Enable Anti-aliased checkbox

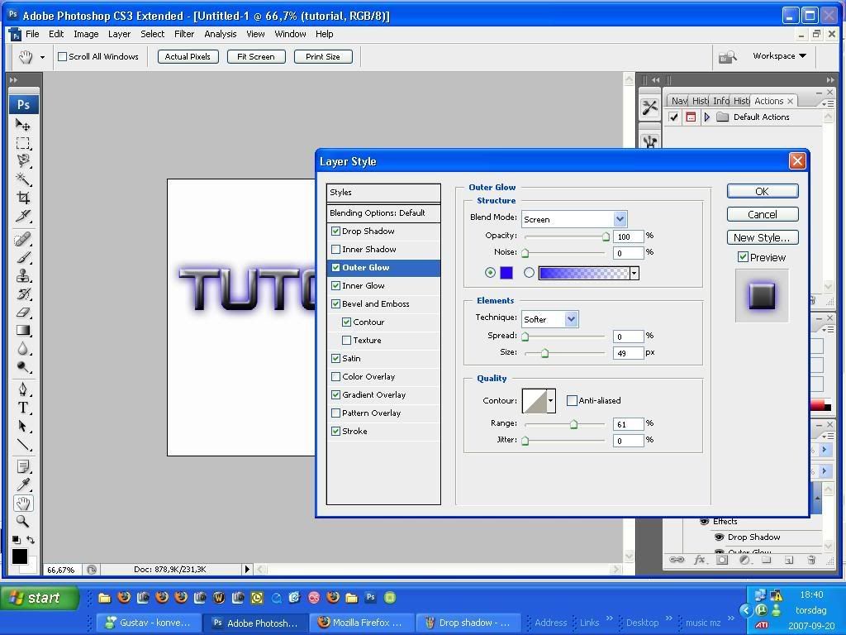[572, 401]
